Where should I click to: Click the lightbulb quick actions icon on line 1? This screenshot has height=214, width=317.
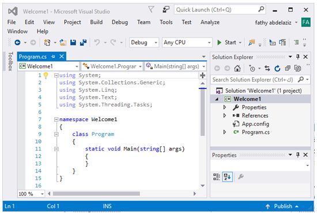click(46, 76)
